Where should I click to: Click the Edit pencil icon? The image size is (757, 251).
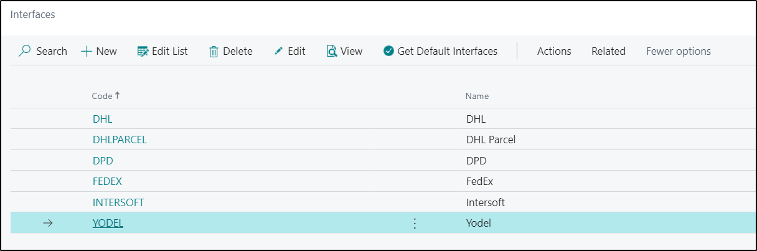[278, 51]
